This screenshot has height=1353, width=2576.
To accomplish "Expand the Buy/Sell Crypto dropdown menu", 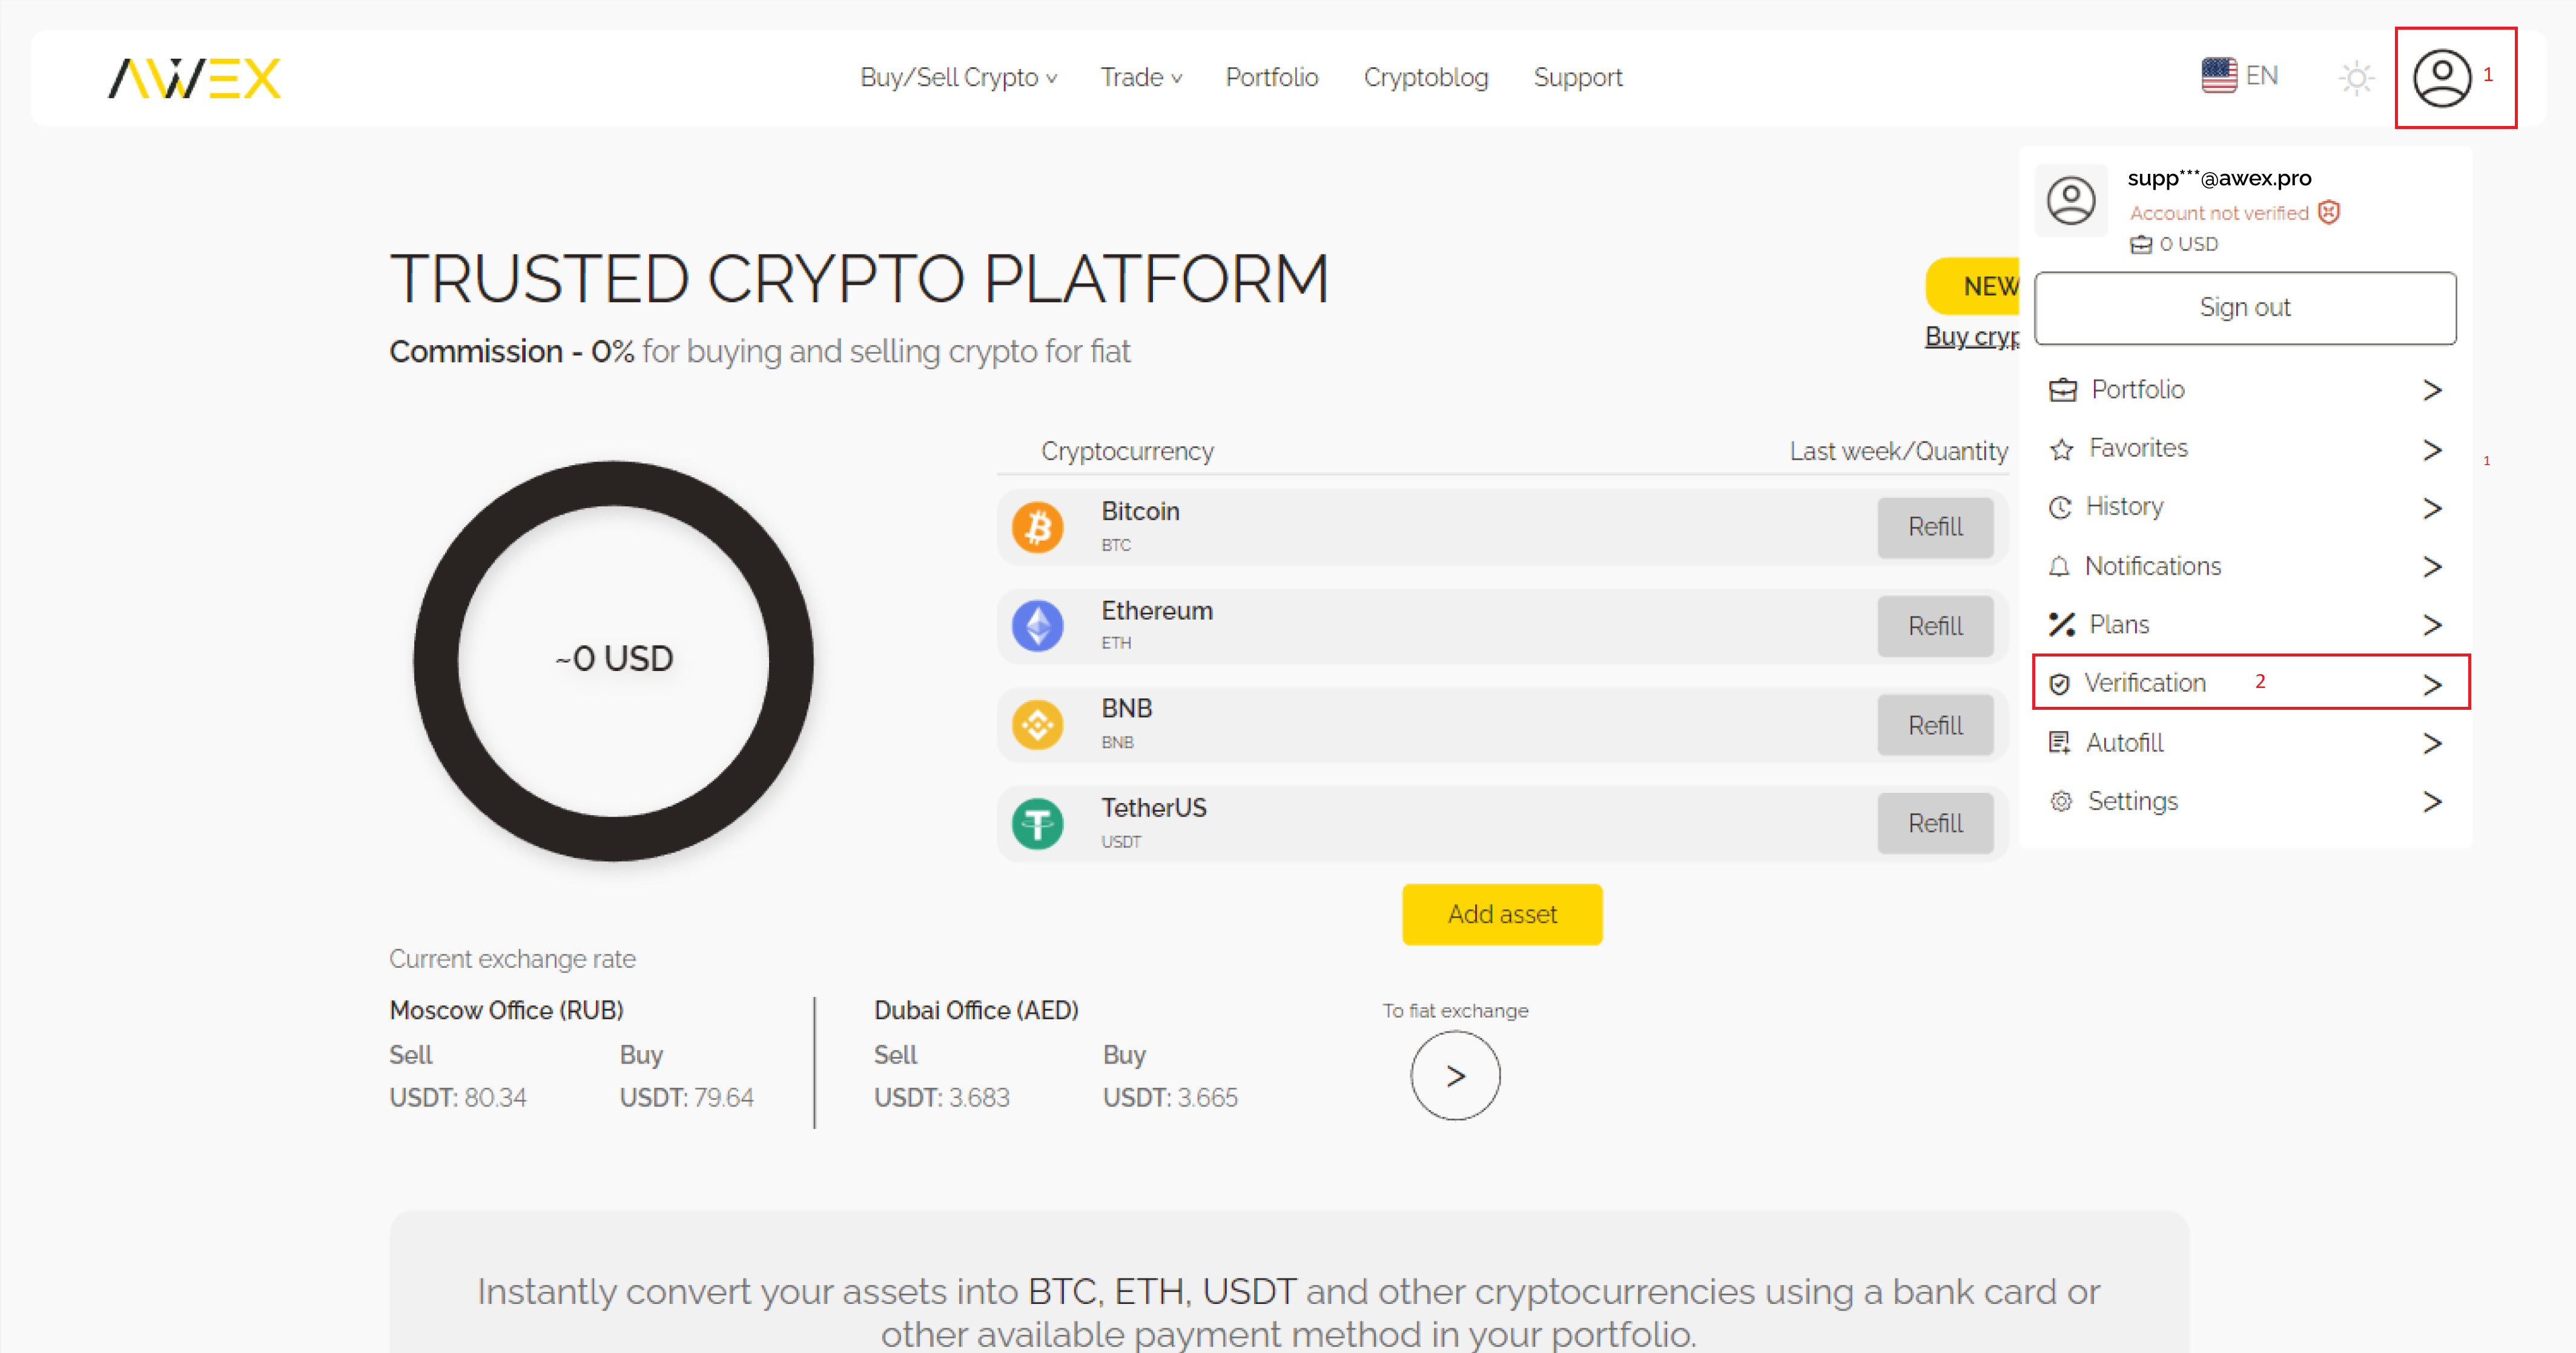I will [957, 77].
